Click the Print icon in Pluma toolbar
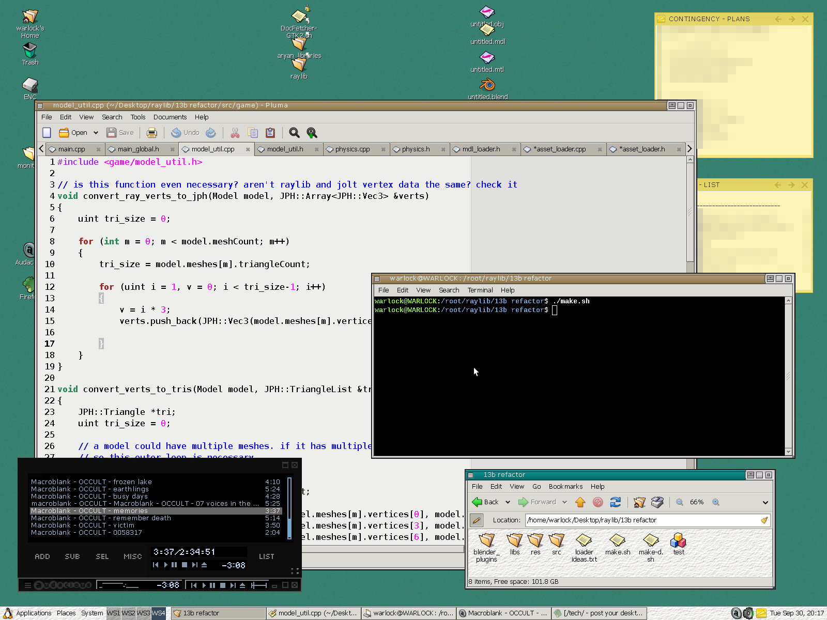The width and height of the screenshot is (827, 620). [151, 133]
